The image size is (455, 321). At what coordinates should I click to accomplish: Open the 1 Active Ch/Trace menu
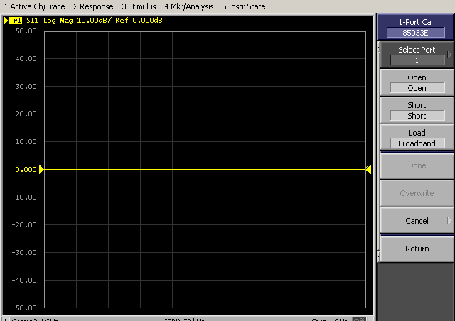tap(35, 6)
